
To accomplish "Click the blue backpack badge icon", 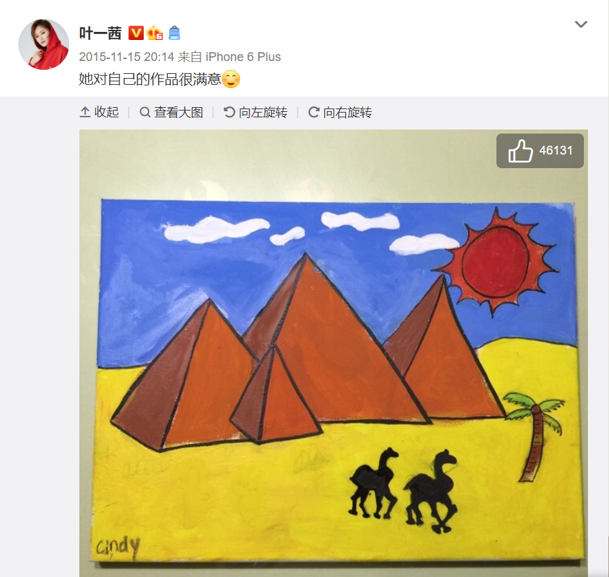I will coord(174,33).
